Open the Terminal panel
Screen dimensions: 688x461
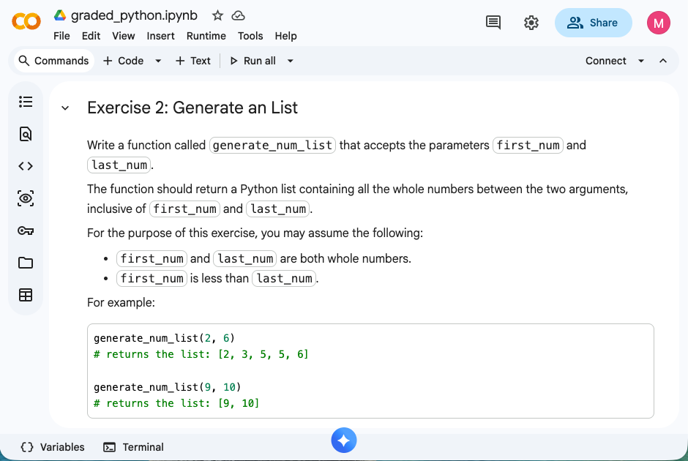[x=133, y=447]
